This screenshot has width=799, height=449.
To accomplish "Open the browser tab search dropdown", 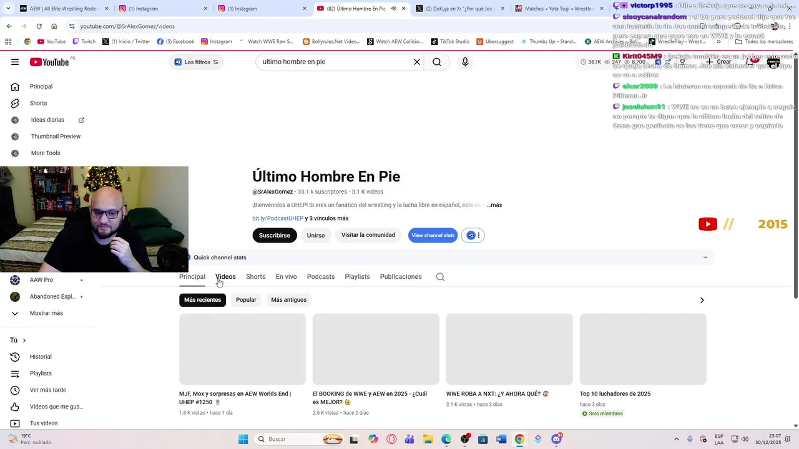I will click(x=7, y=9).
